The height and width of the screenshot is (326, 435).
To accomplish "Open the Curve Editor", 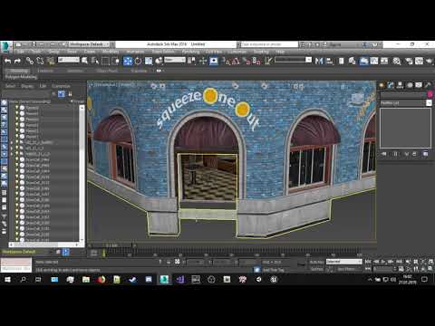I will (374, 61).
